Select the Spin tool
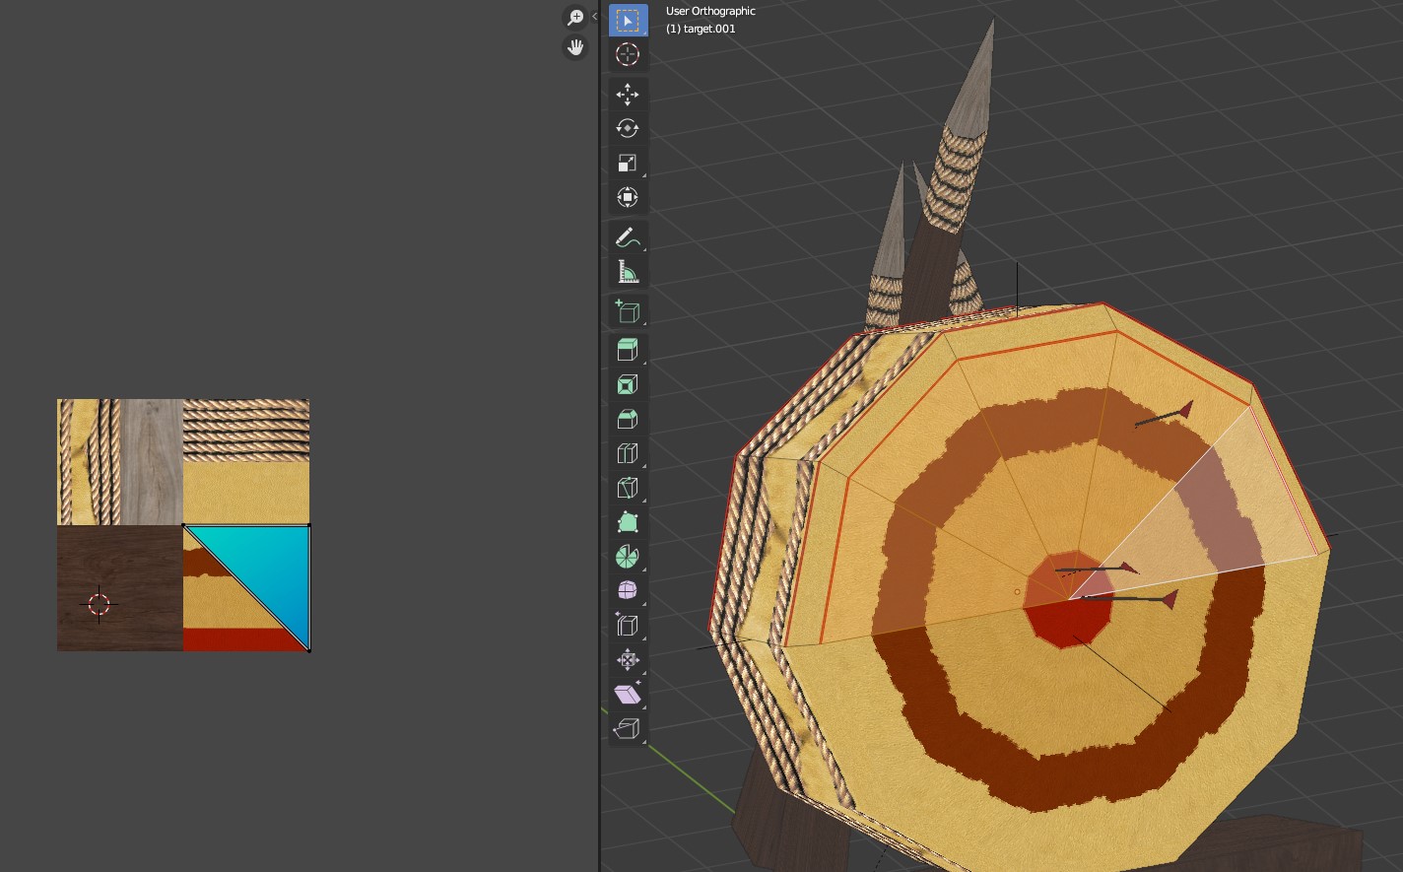Viewport: 1403px width, 872px height. (x=628, y=557)
